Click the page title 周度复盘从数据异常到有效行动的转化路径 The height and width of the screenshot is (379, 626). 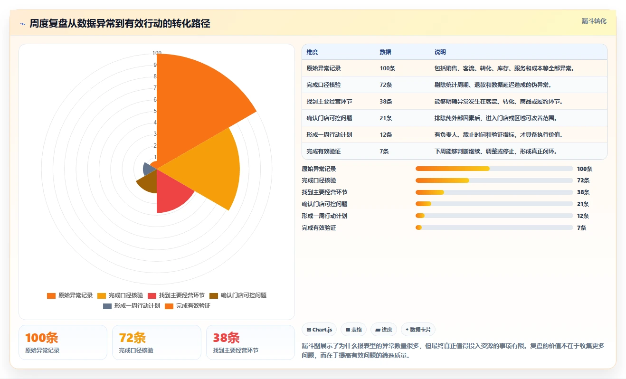pyautogui.click(x=120, y=24)
